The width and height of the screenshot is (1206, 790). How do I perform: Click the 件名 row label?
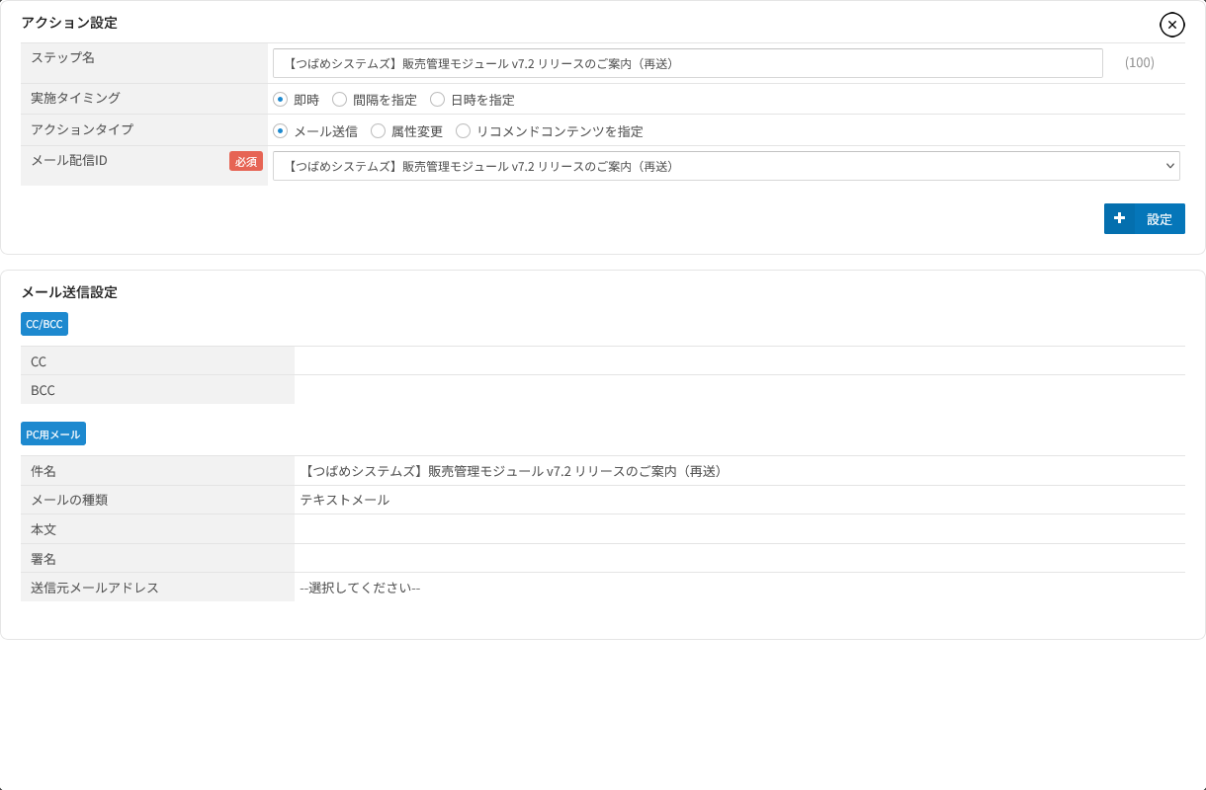43,472
